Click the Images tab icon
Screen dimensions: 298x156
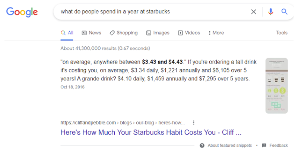tap(149, 33)
